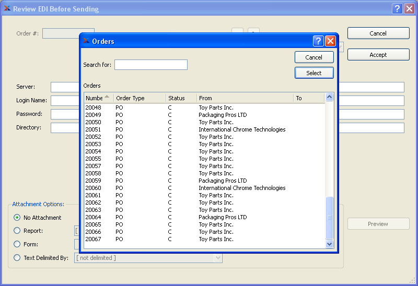Image resolution: width=418 pixels, height=286 pixels.
Task: Click the Search for input field
Action: (x=150, y=65)
